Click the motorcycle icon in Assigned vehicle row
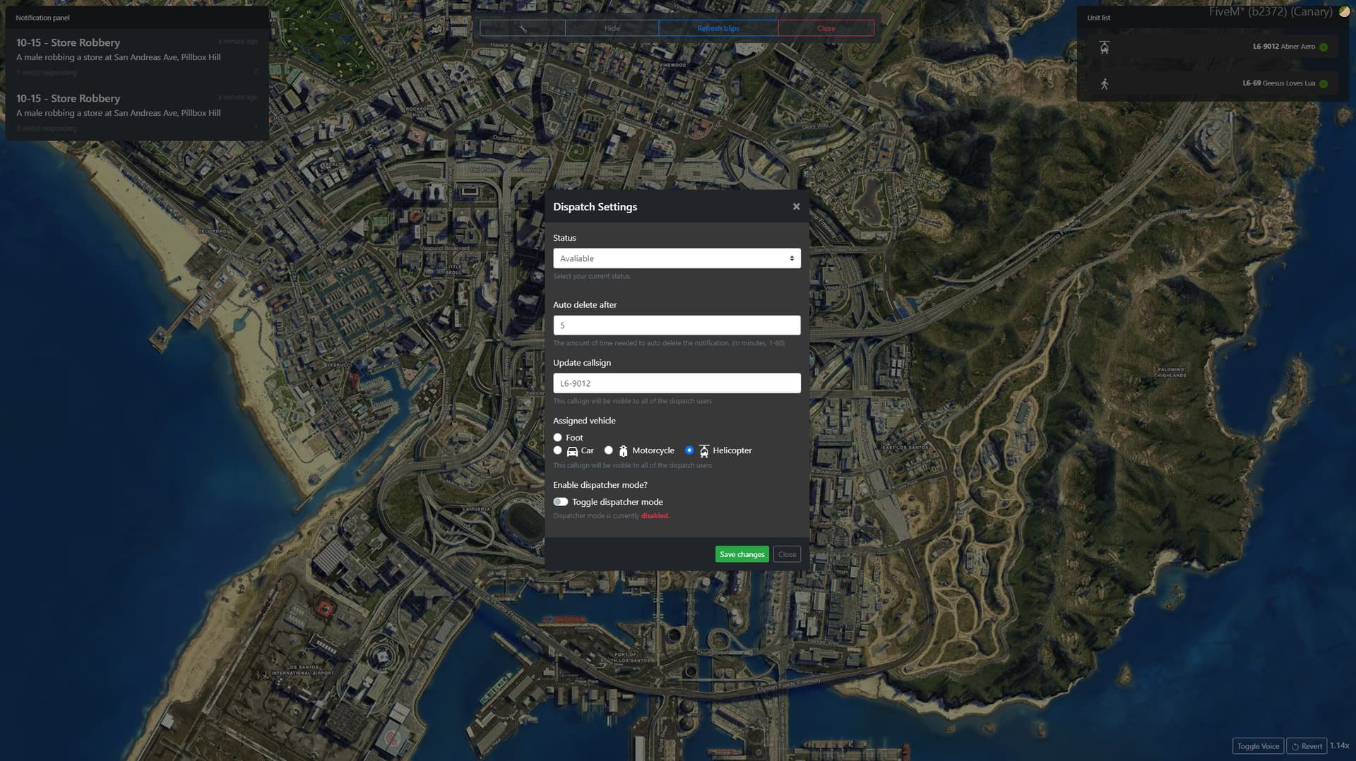This screenshot has height=761, width=1356. tap(622, 450)
